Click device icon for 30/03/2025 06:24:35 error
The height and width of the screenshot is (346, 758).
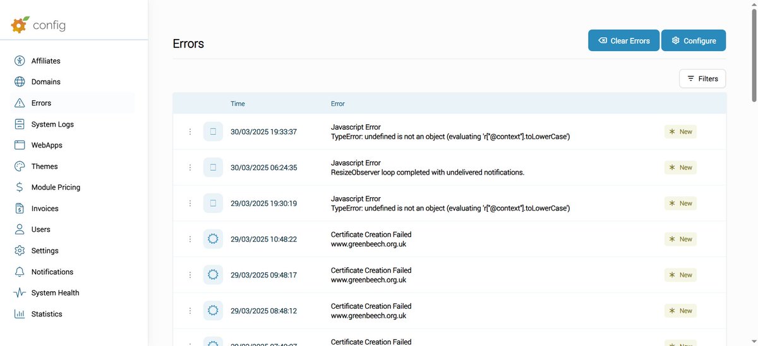tap(213, 168)
